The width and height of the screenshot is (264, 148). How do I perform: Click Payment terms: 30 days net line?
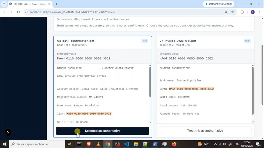pyautogui.click(x=179, y=114)
